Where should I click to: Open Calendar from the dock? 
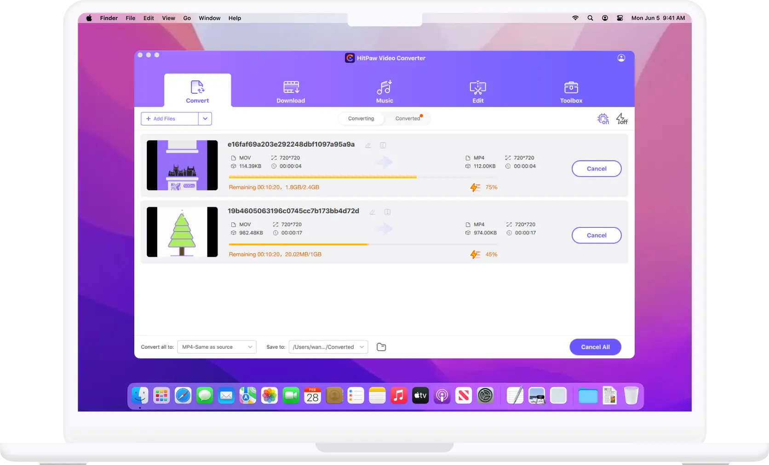point(313,395)
